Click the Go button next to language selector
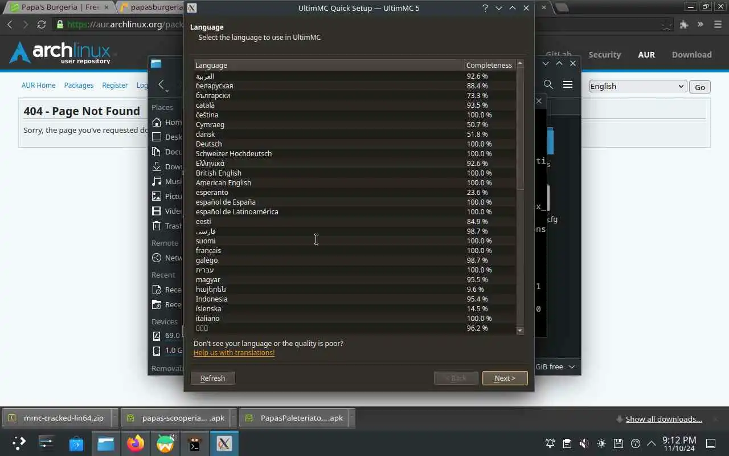729x456 pixels. [700, 87]
